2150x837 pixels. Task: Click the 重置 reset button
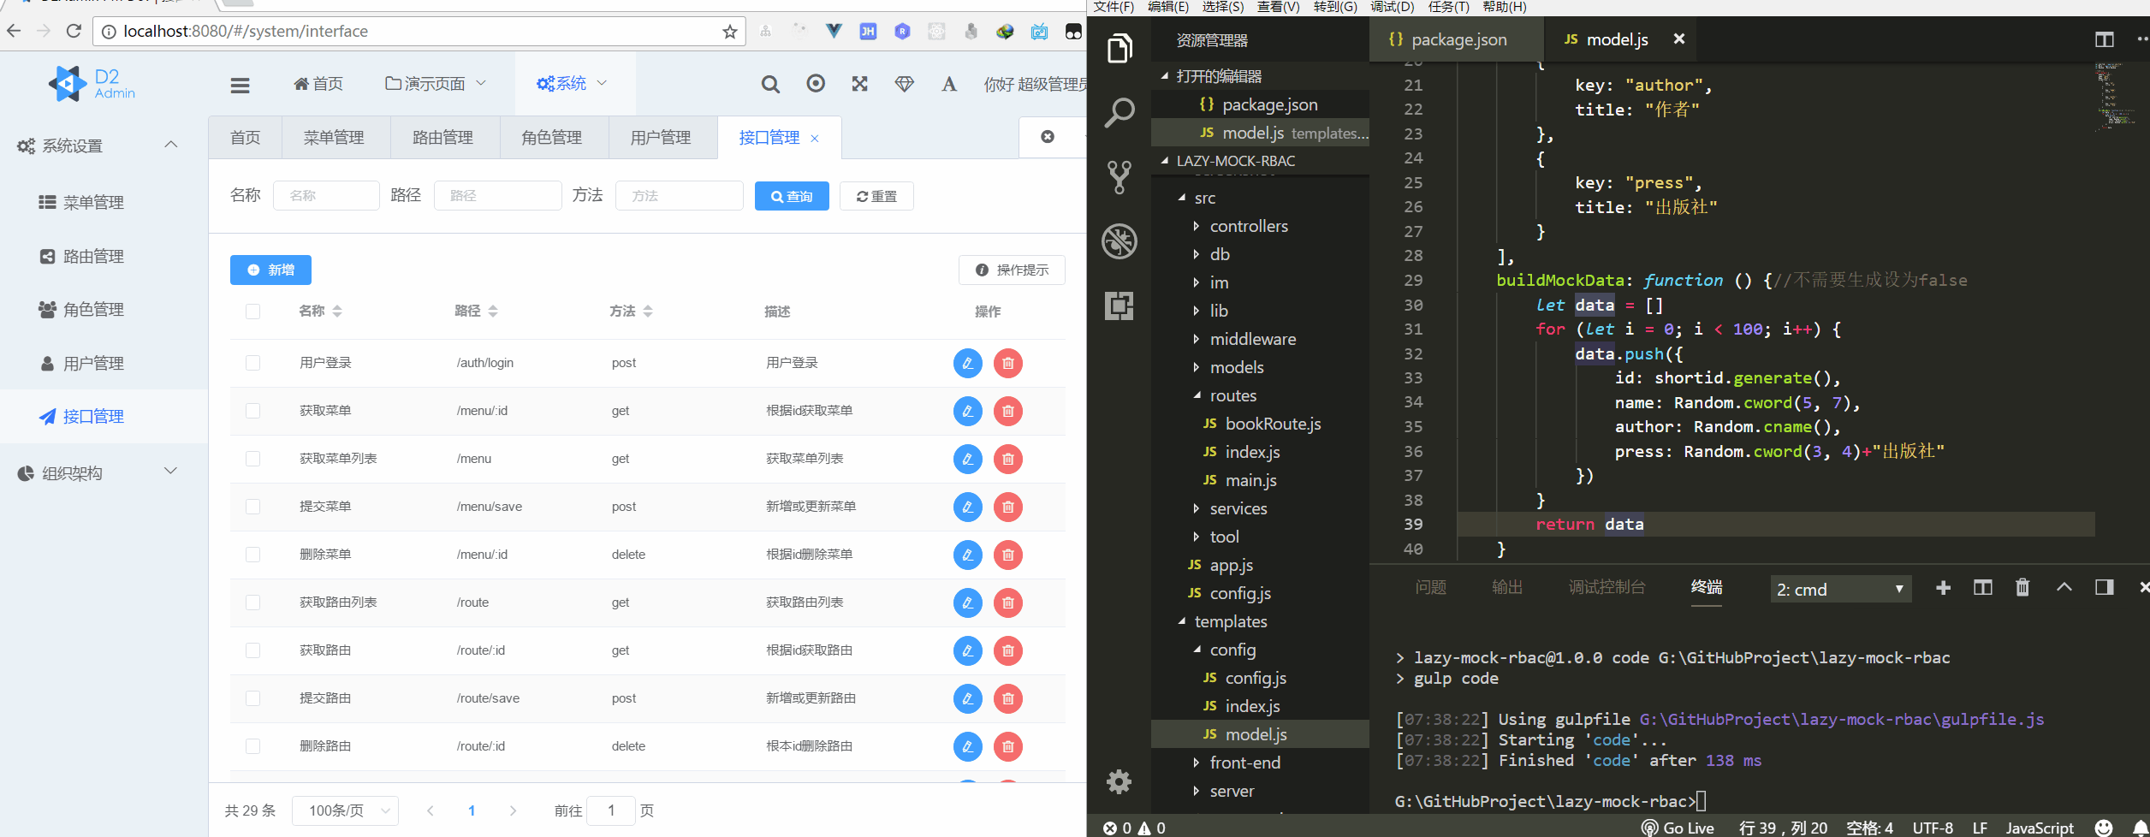click(876, 196)
